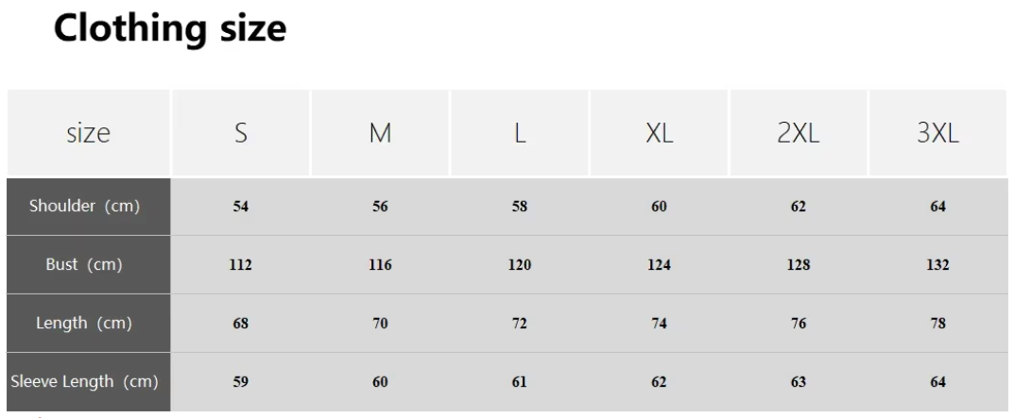Select the XL size column header

click(659, 132)
